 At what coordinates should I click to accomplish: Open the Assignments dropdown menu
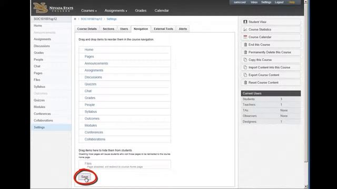116,10
